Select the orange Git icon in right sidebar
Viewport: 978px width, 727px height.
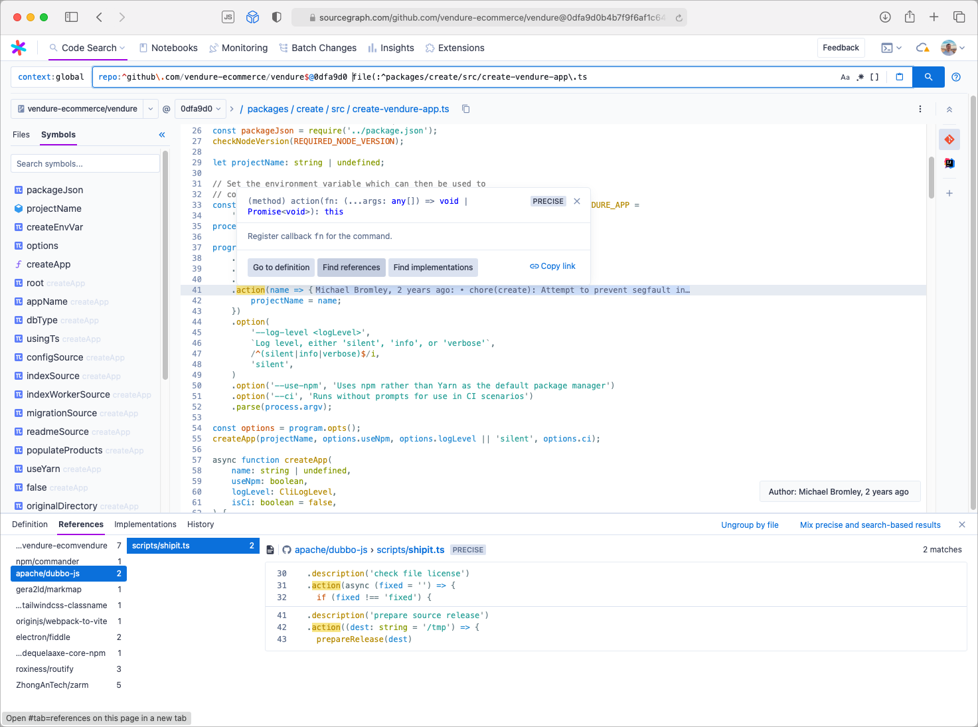[x=949, y=139]
